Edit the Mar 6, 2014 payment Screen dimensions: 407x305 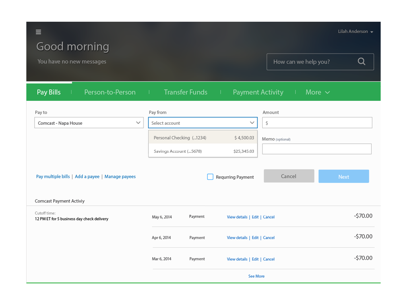pos(255,259)
